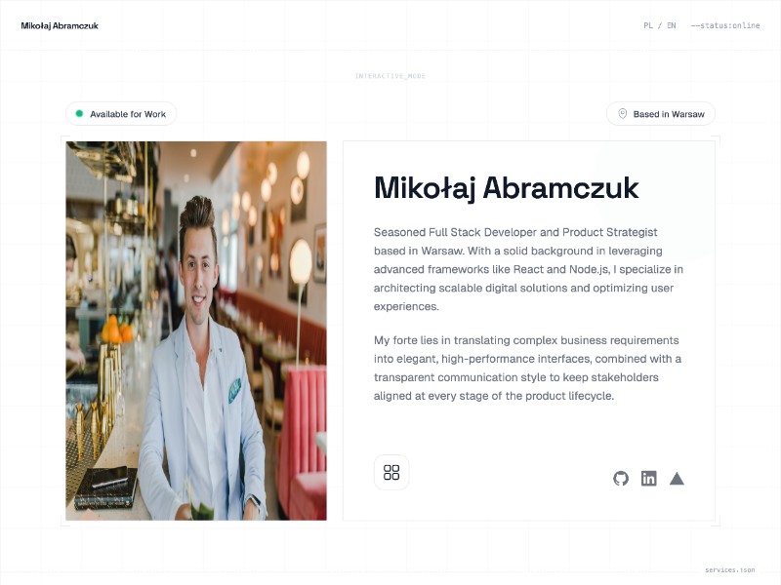Switch site language to EN
Viewport: 781px width, 585px height.
[x=672, y=25]
